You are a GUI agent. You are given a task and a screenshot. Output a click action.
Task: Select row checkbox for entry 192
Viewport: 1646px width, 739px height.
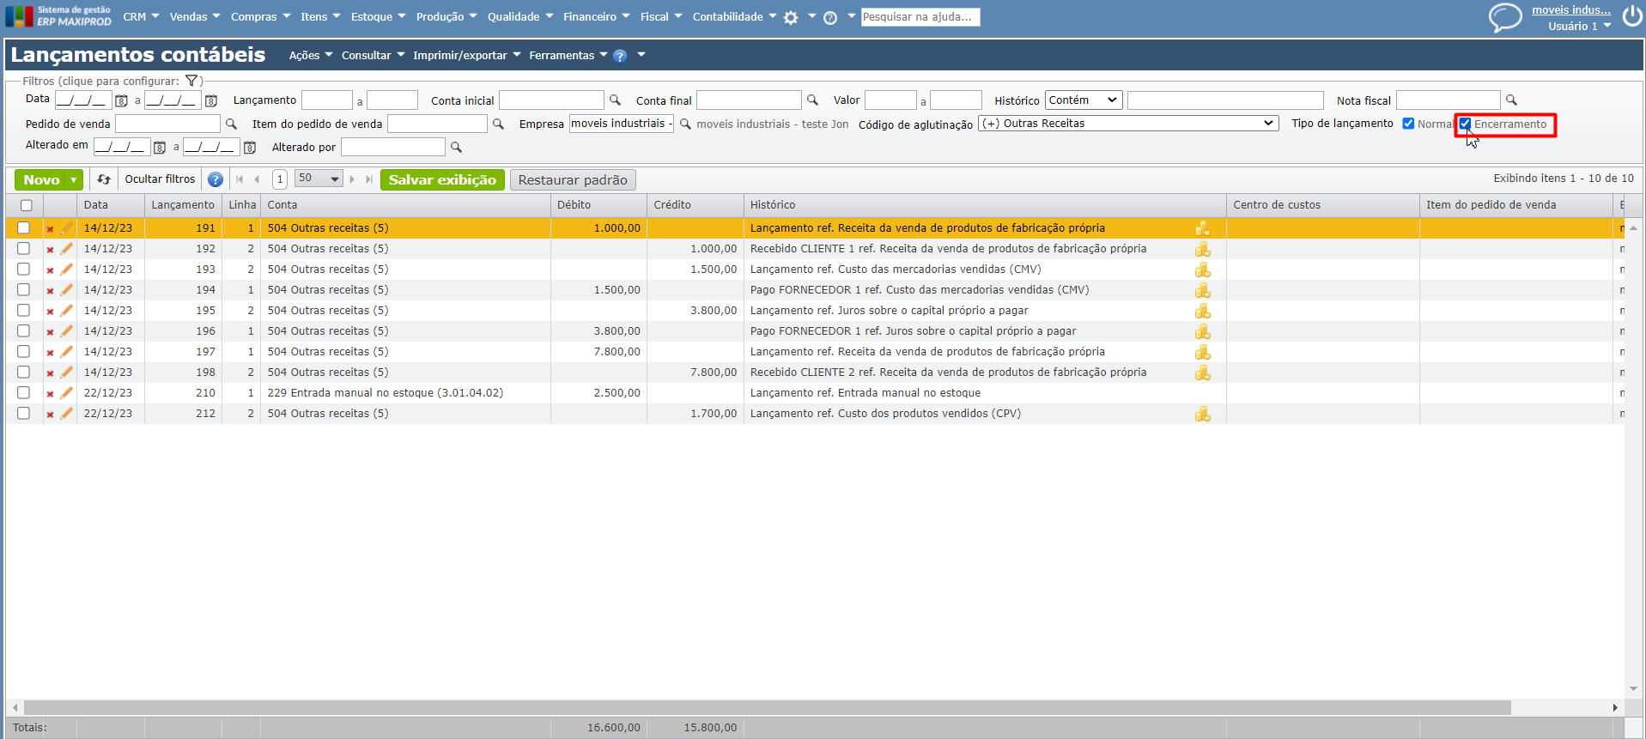click(23, 249)
